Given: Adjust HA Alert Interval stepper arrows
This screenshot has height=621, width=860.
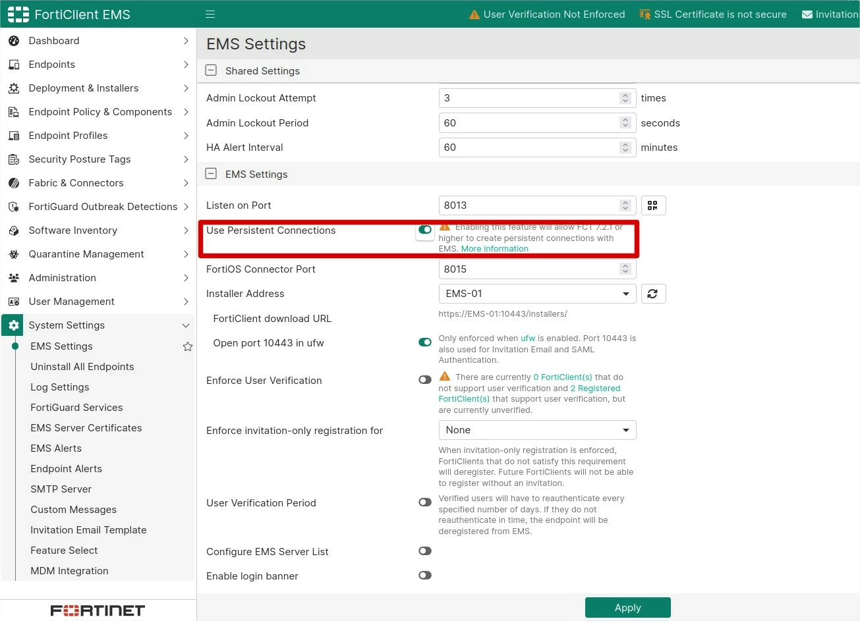Looking at the screenshot, I should coord(625,148).
